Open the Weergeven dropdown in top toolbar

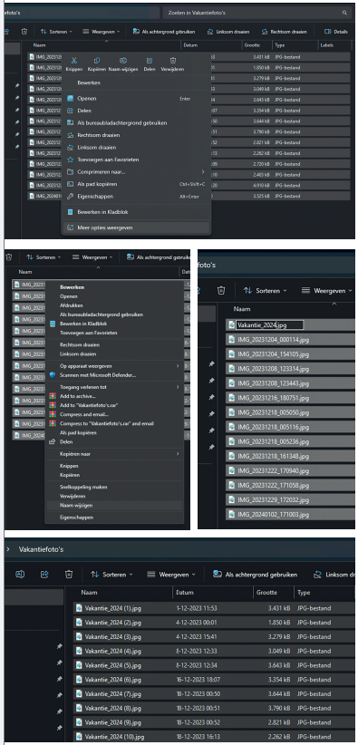(101, 32)
